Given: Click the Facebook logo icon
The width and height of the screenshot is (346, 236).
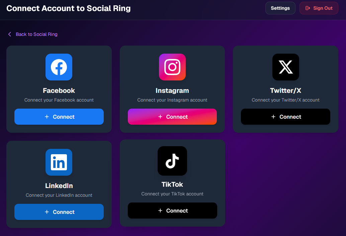Looking at the screenshot, I should (59, 67).
